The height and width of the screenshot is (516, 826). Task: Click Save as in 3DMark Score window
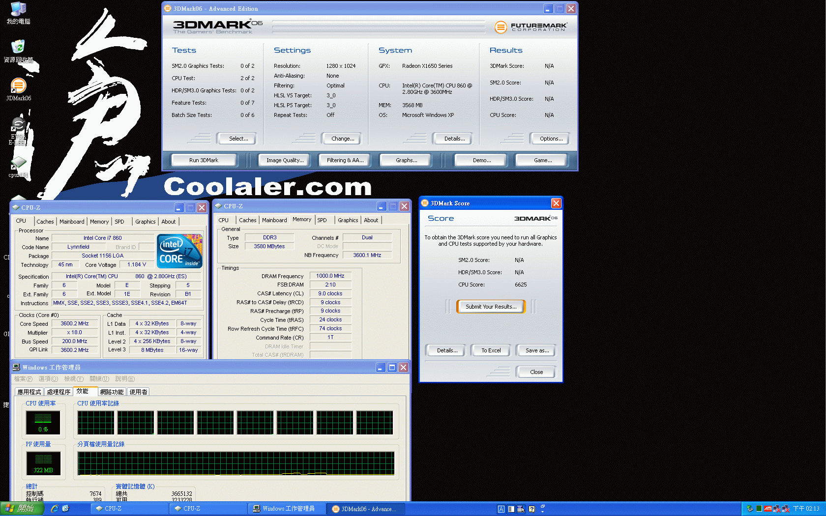(x=537, y=350)
